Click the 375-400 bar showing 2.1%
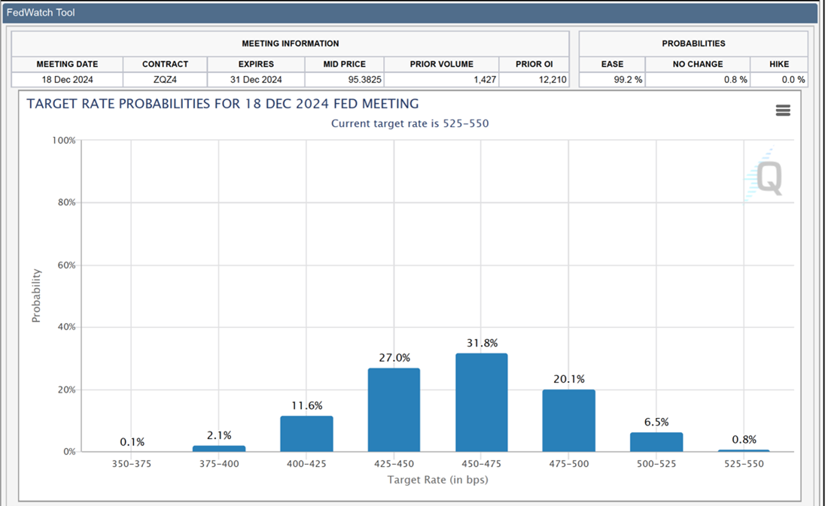 coord(218,449)
